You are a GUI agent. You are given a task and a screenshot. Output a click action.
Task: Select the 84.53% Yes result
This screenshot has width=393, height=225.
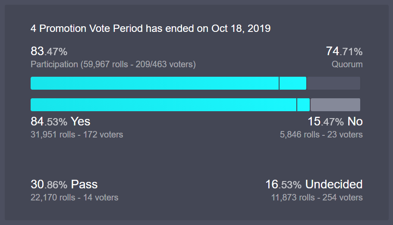(60, 122)
